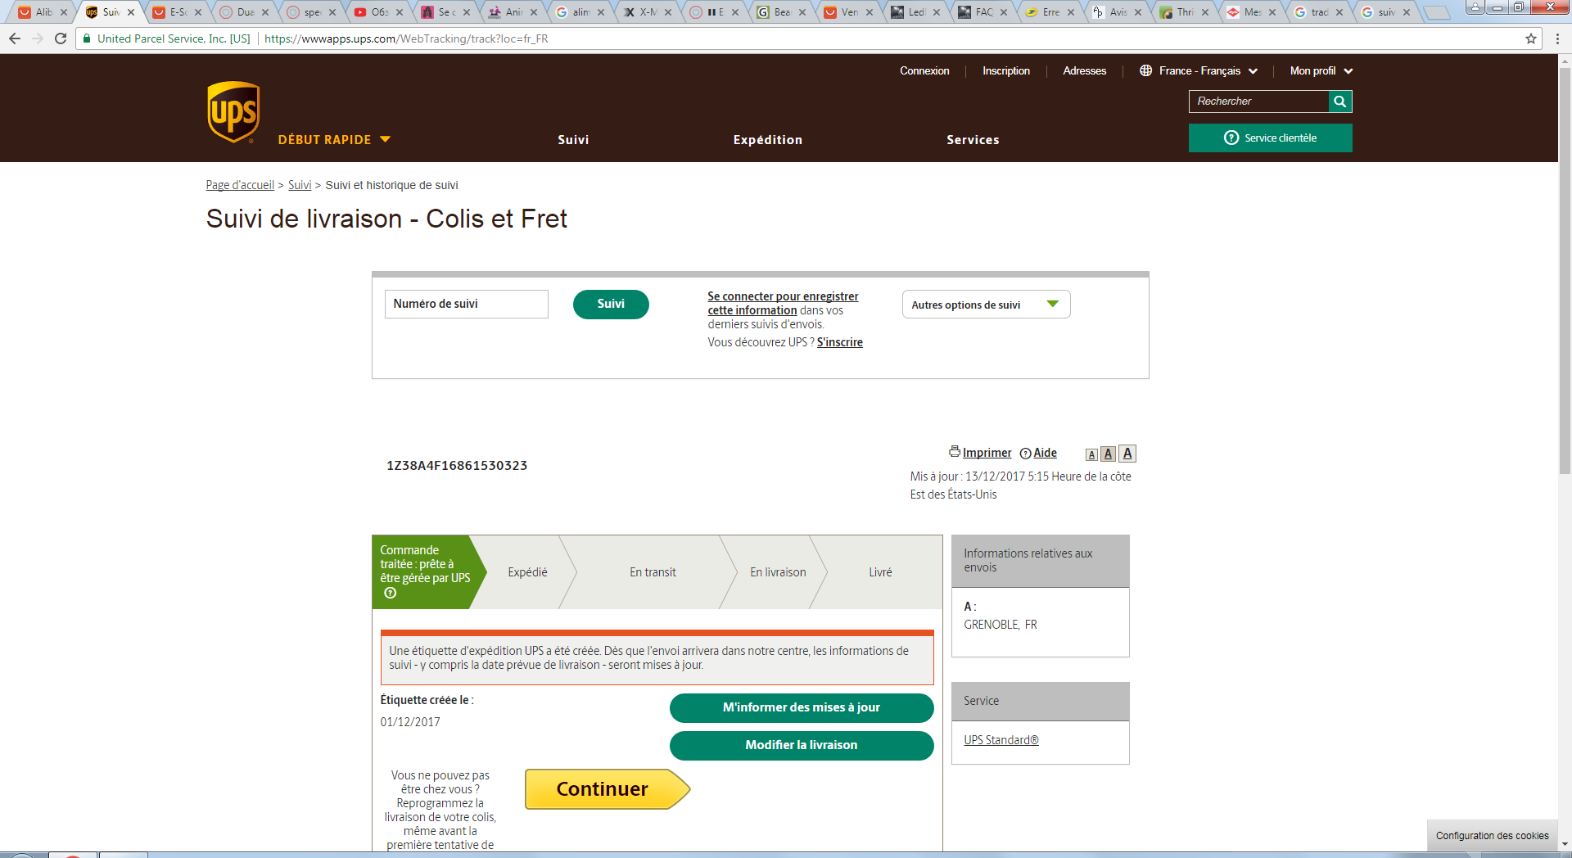Click the 01/12/2017 label creation date
Viewport: 1572px width, 858px height.
click(x=410, y=722)
